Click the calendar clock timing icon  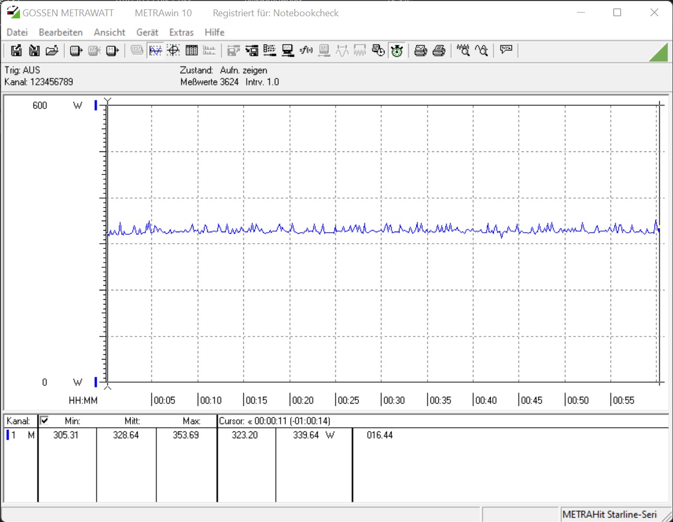click(x=378, y=50)
